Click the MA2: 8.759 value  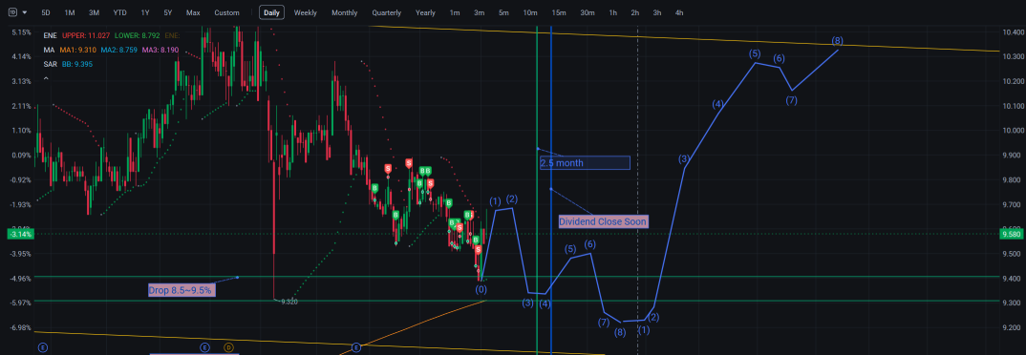click(x=119, y=50)
